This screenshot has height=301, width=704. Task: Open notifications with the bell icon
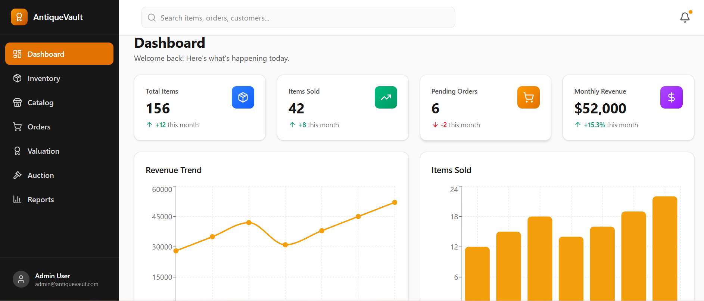pos(685,18)
